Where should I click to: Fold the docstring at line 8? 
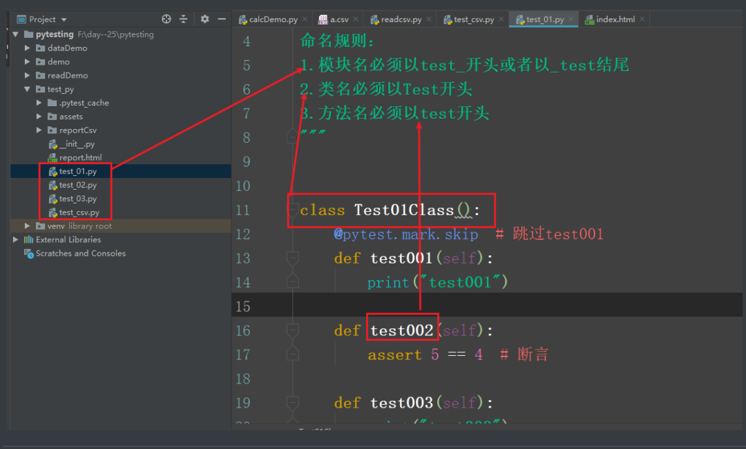click(x=293, y=137)
